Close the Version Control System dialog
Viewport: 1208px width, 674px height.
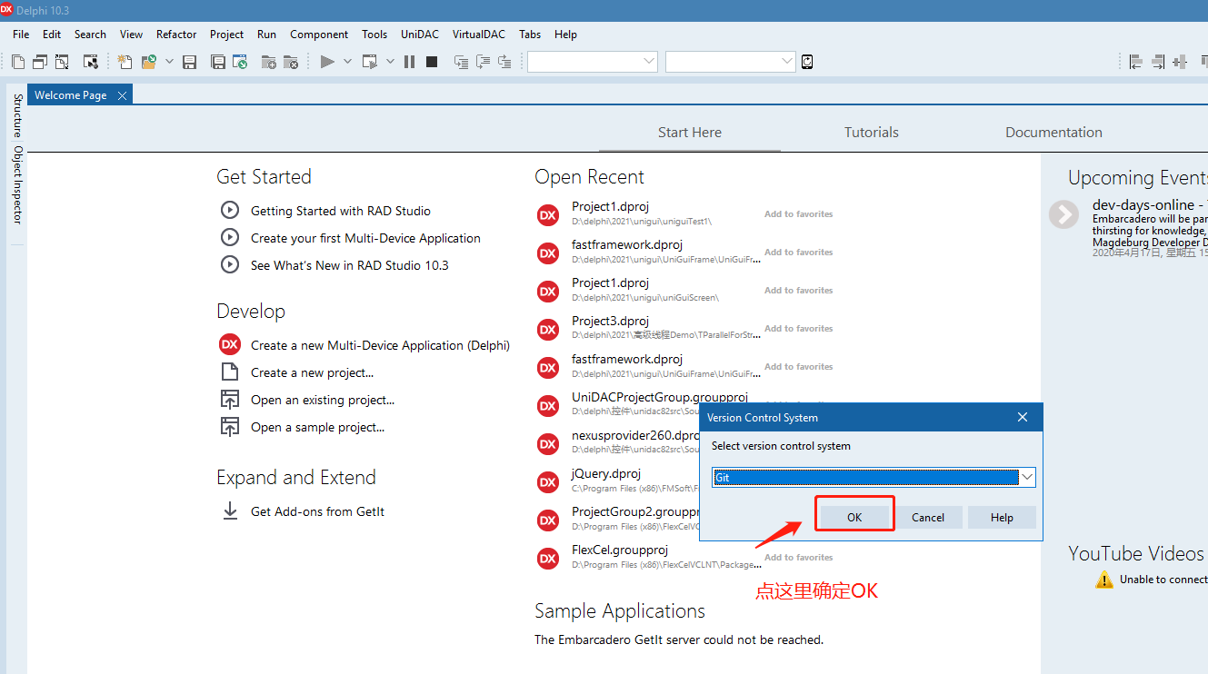click(1023, 417)
